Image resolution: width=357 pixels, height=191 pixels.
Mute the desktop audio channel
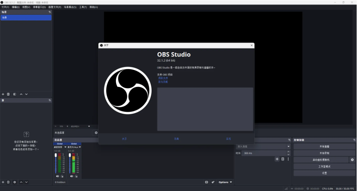[58, 176]
